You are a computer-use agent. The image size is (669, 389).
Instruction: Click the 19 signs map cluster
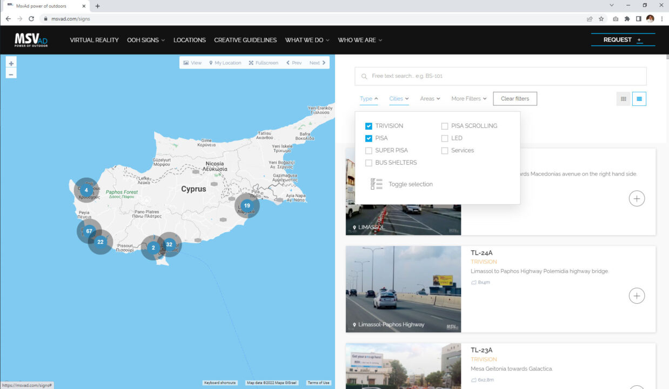tap(247, 205)
